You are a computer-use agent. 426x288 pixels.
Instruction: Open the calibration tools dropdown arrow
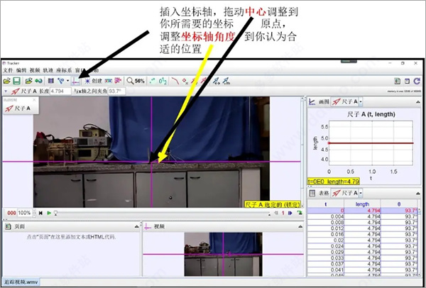click(67, 81)
